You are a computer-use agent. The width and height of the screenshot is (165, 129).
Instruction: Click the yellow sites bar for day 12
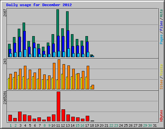(62, 82)
